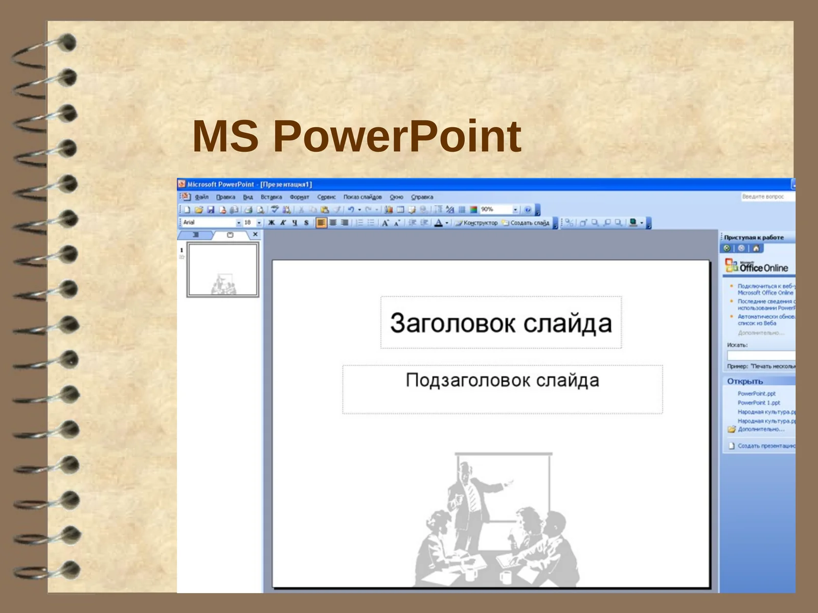Toggle text Shadow (S) formatting
Image resolution: width=818 pixels, height=613 pixels.
[306, 223]
